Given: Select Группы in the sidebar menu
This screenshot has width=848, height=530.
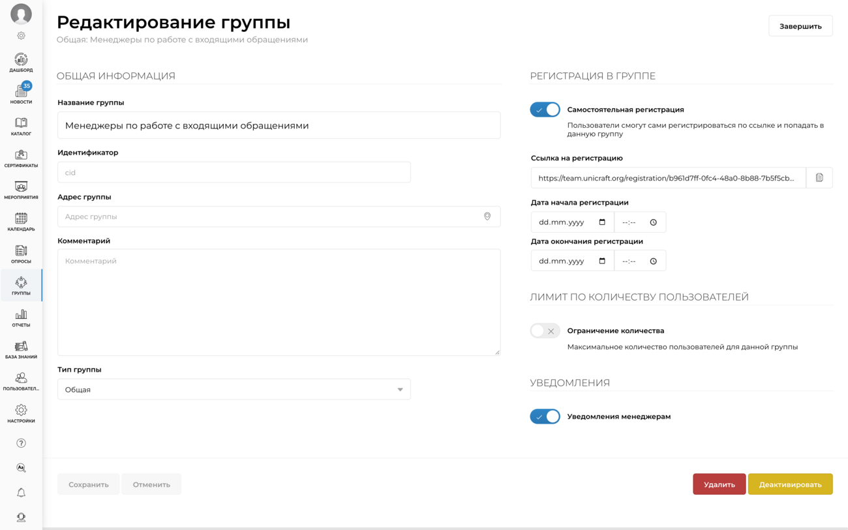Looking at the screenshot, I should click(x=21, y=286).
